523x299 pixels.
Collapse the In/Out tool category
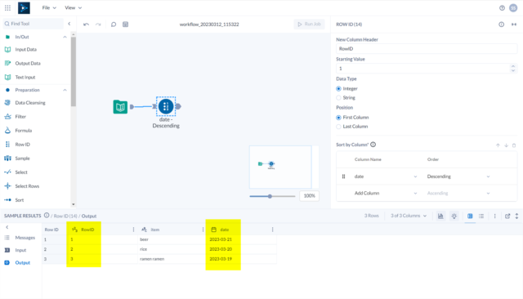65,37
